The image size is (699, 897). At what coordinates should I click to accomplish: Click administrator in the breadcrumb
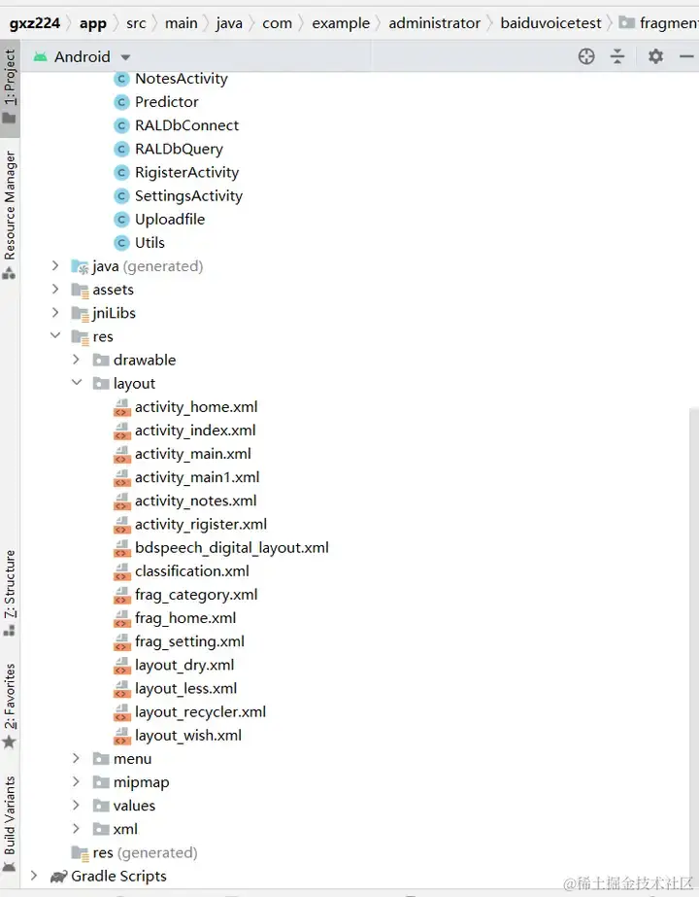[x=434, y=23]
